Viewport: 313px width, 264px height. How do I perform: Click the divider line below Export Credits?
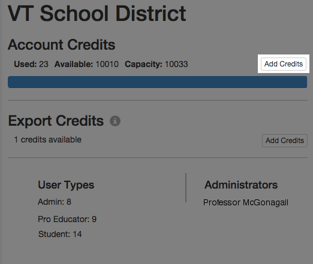158,157
